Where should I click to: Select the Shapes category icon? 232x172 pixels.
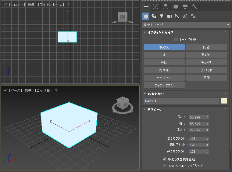(x=154, y=16)
